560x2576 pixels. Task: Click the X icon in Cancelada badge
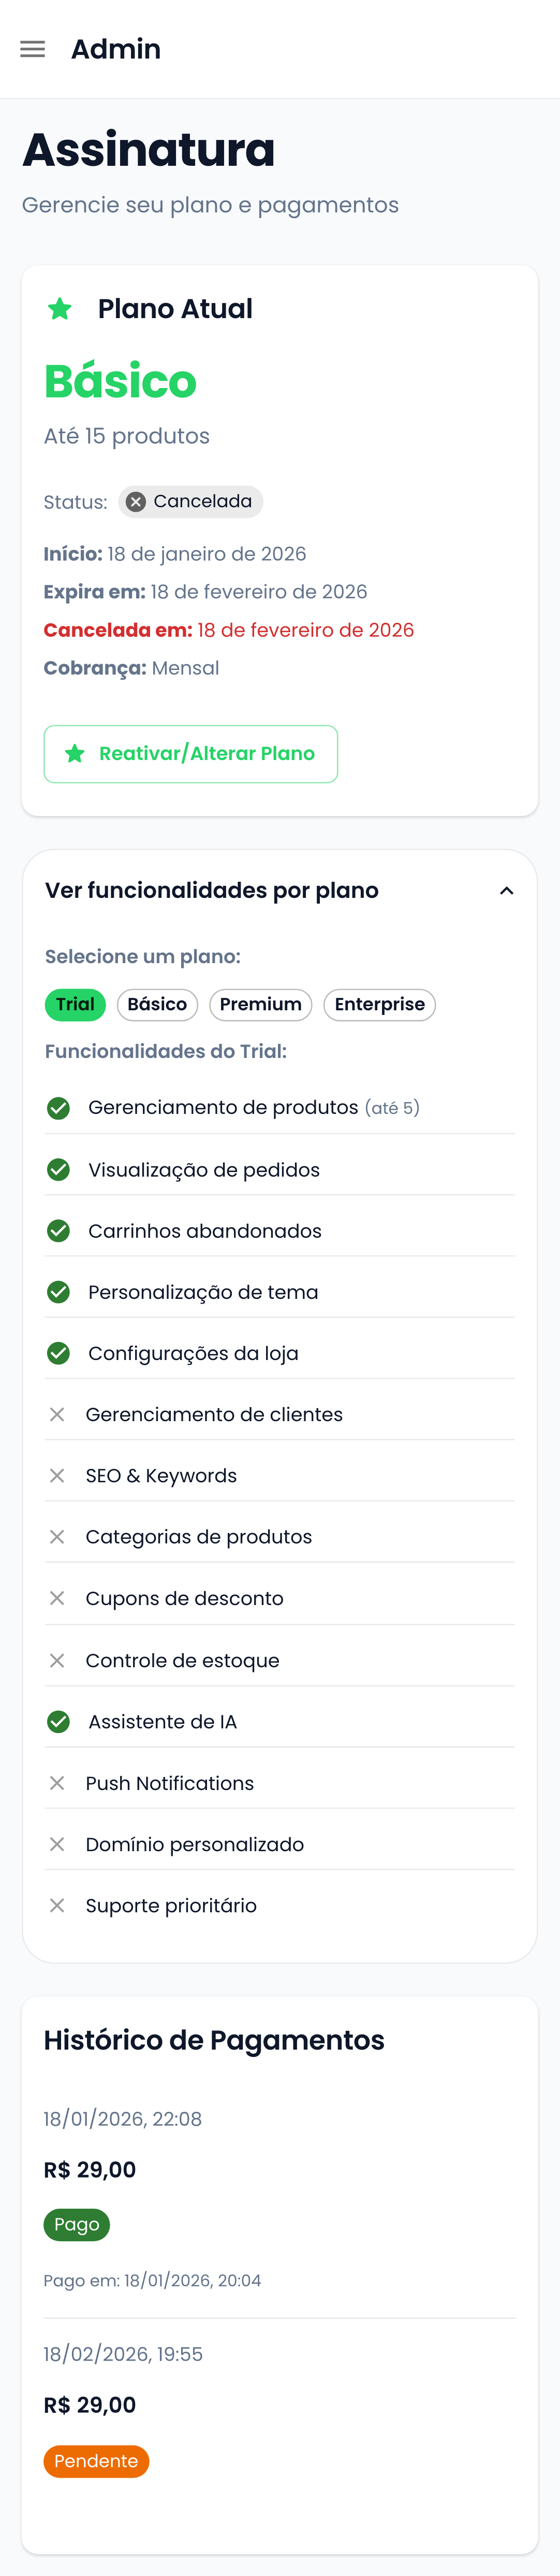136,502
